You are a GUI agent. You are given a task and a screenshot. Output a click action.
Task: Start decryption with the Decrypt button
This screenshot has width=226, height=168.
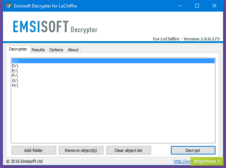pyautogui.click(x=193, y=150)
